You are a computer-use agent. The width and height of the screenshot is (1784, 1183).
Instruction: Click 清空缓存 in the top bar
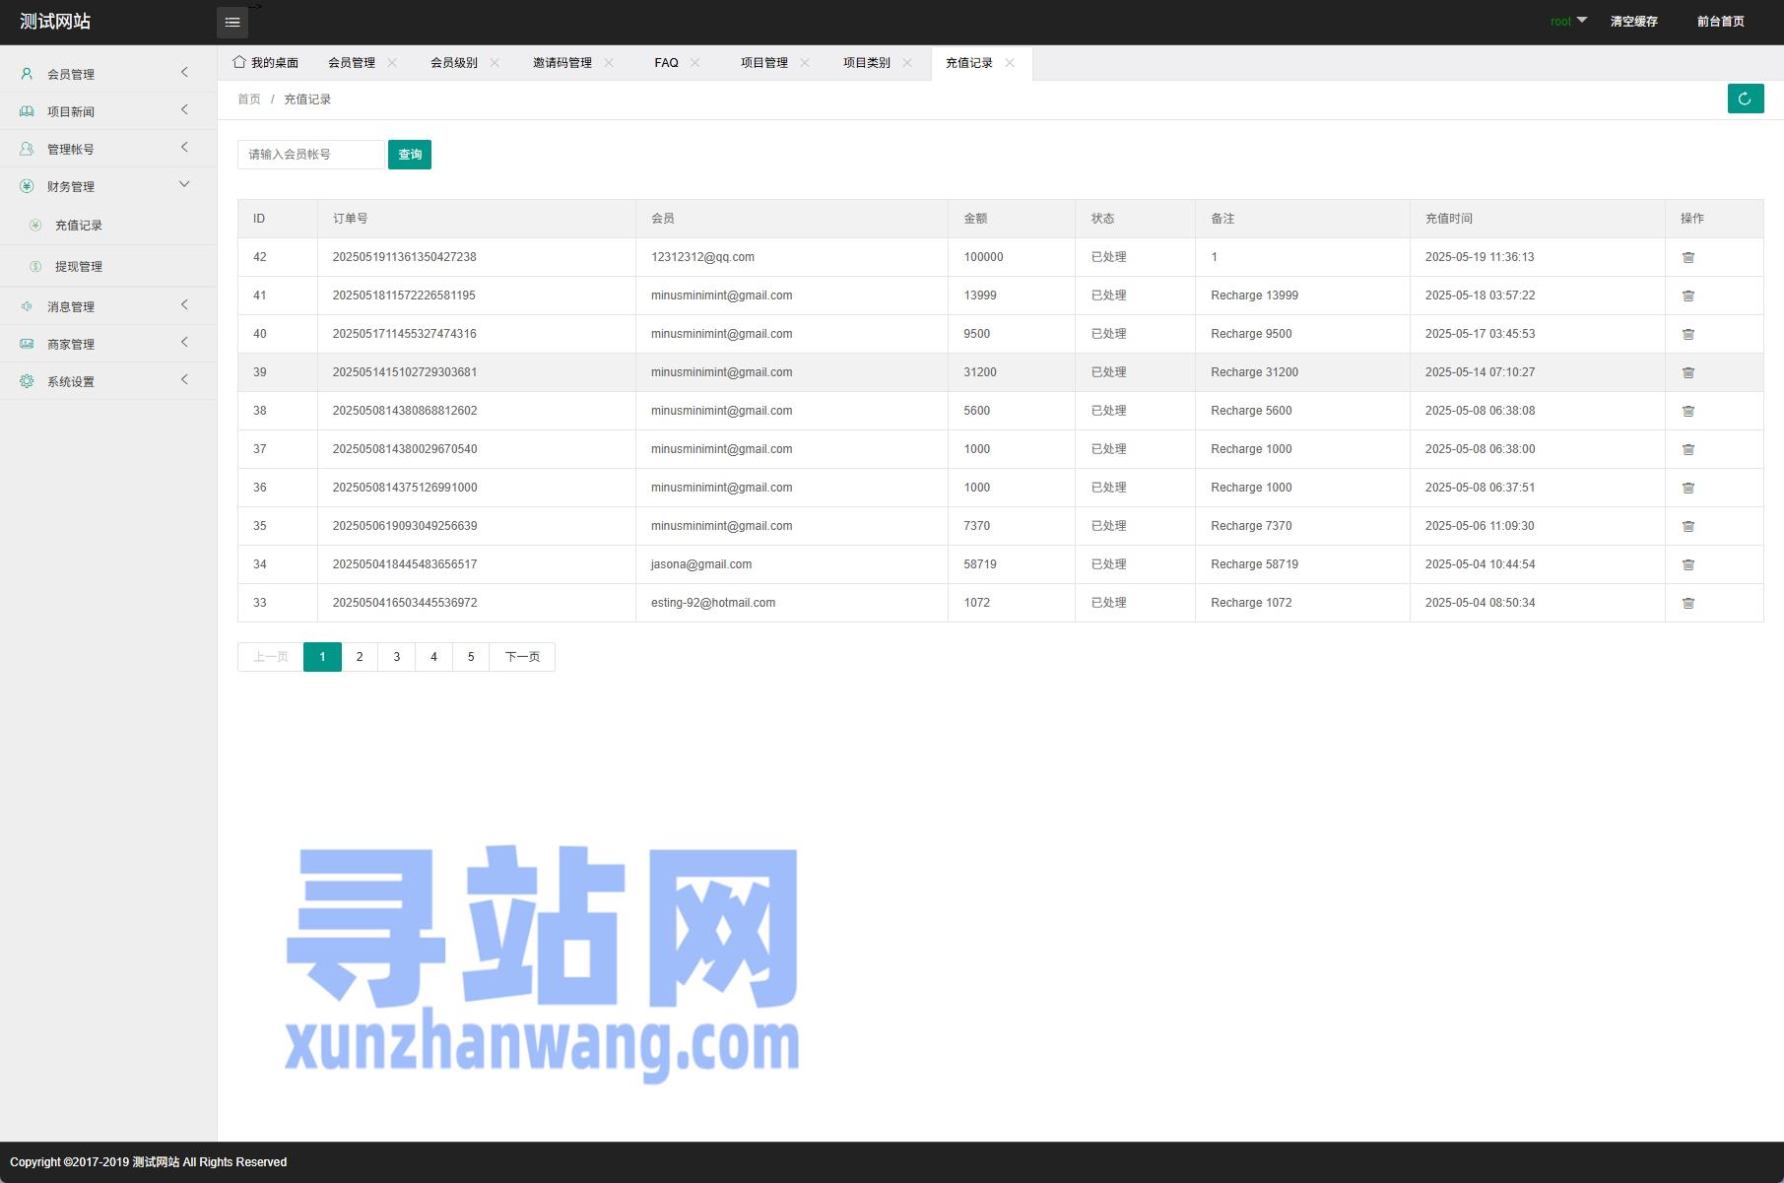[x=1633, y=21]
